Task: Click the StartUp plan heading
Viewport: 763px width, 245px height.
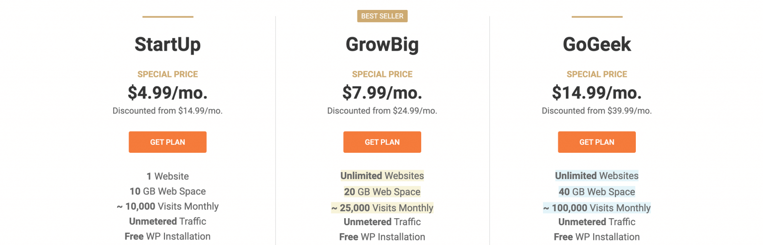Action: [167, 45]
